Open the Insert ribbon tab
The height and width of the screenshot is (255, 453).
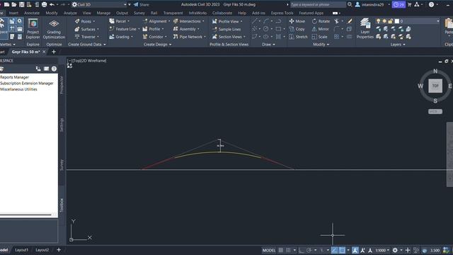tap(13, 13)
